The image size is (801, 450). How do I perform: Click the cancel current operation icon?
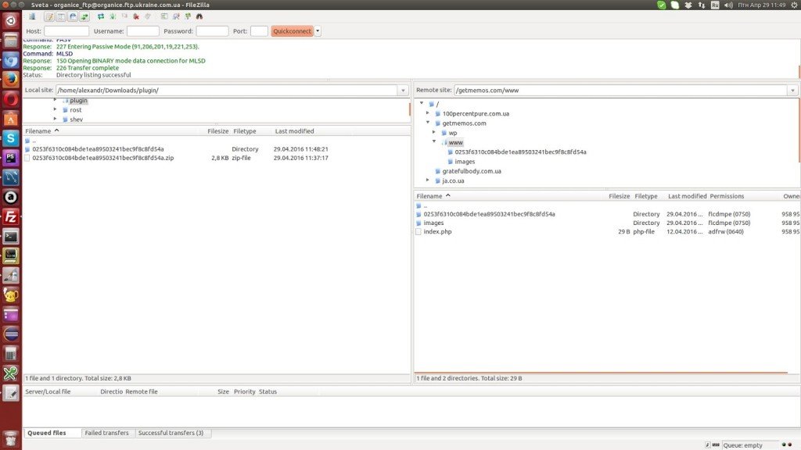124,16
